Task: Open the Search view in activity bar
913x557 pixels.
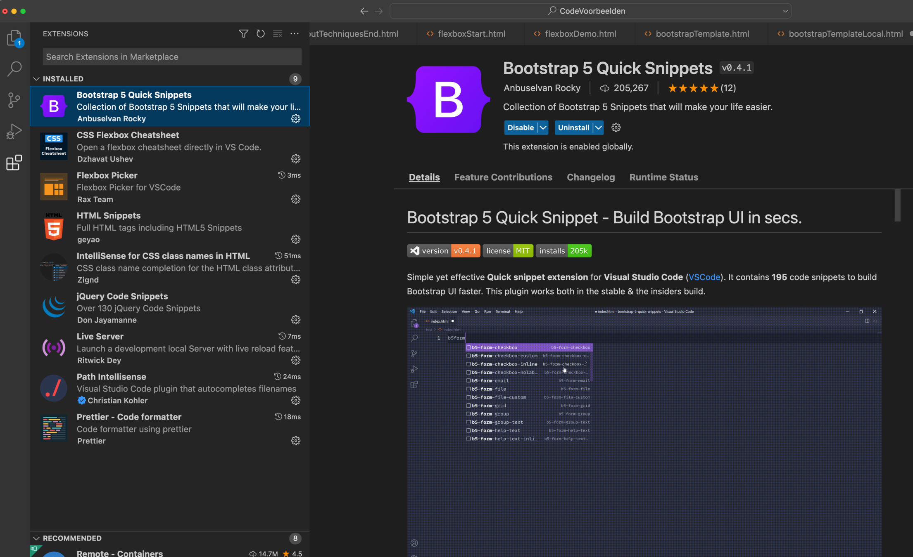Action: [14, 68]
